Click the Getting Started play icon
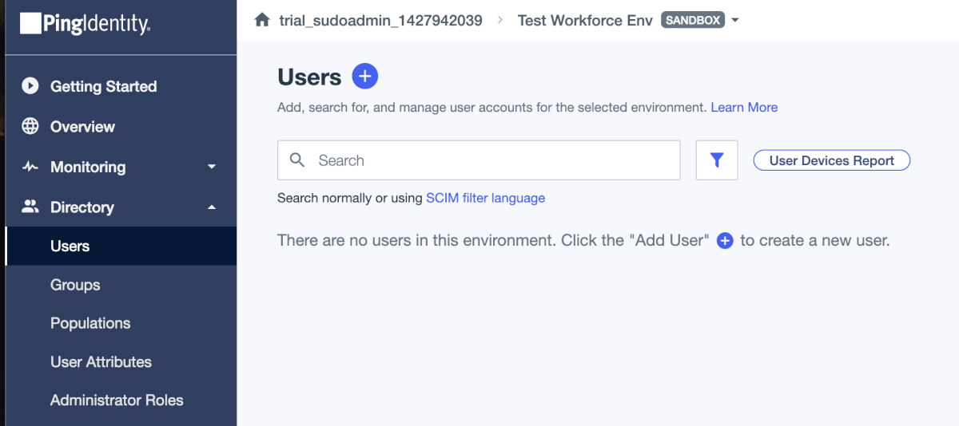Screen dimensions: 959x426 [30, 86]
